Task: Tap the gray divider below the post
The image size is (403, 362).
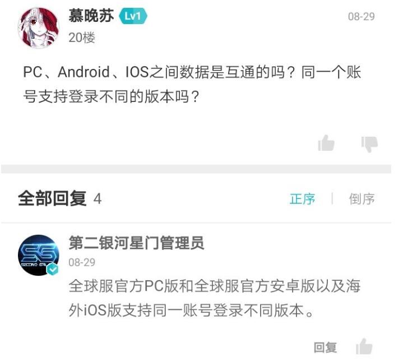Action: tap(196, 169)
